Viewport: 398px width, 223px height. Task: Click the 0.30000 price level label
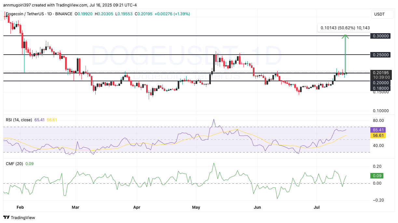(x=380, y=36)
